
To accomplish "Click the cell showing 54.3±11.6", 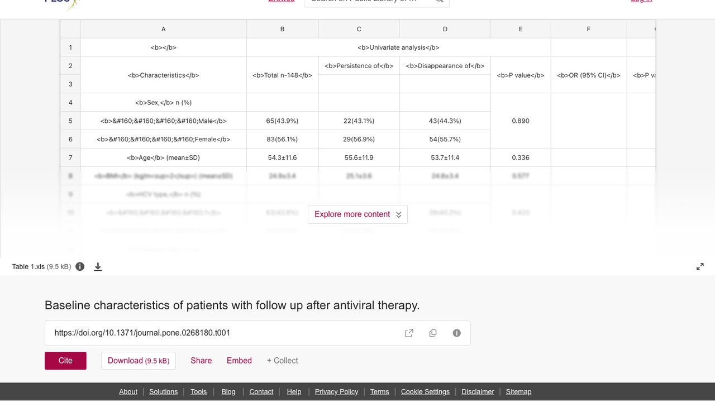I will [x=283, y=157].
